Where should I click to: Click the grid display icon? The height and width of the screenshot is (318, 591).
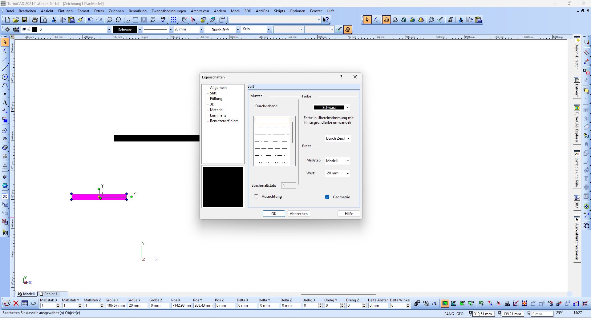[174, 20]
